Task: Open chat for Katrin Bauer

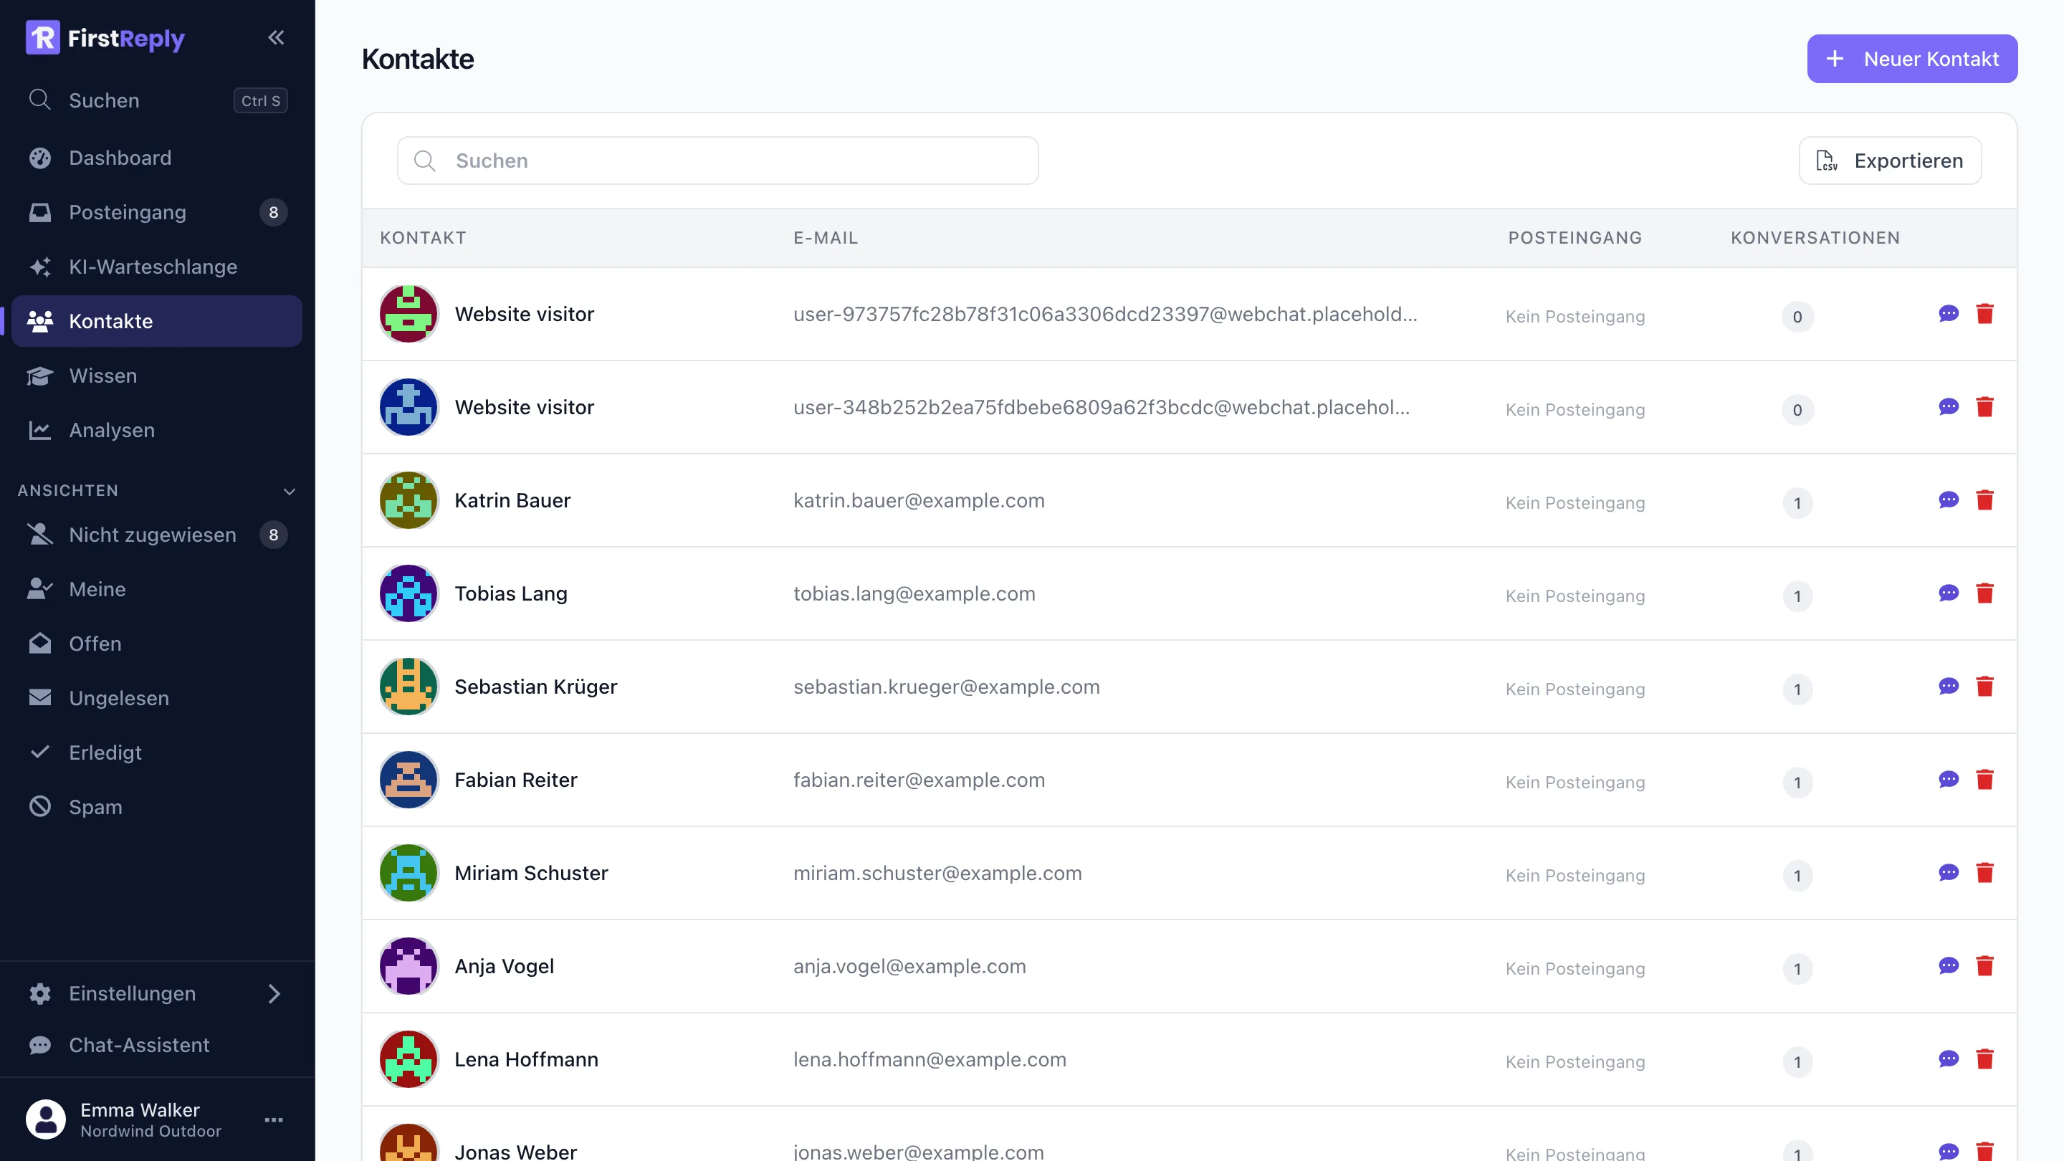Action: coord(1949,500)
